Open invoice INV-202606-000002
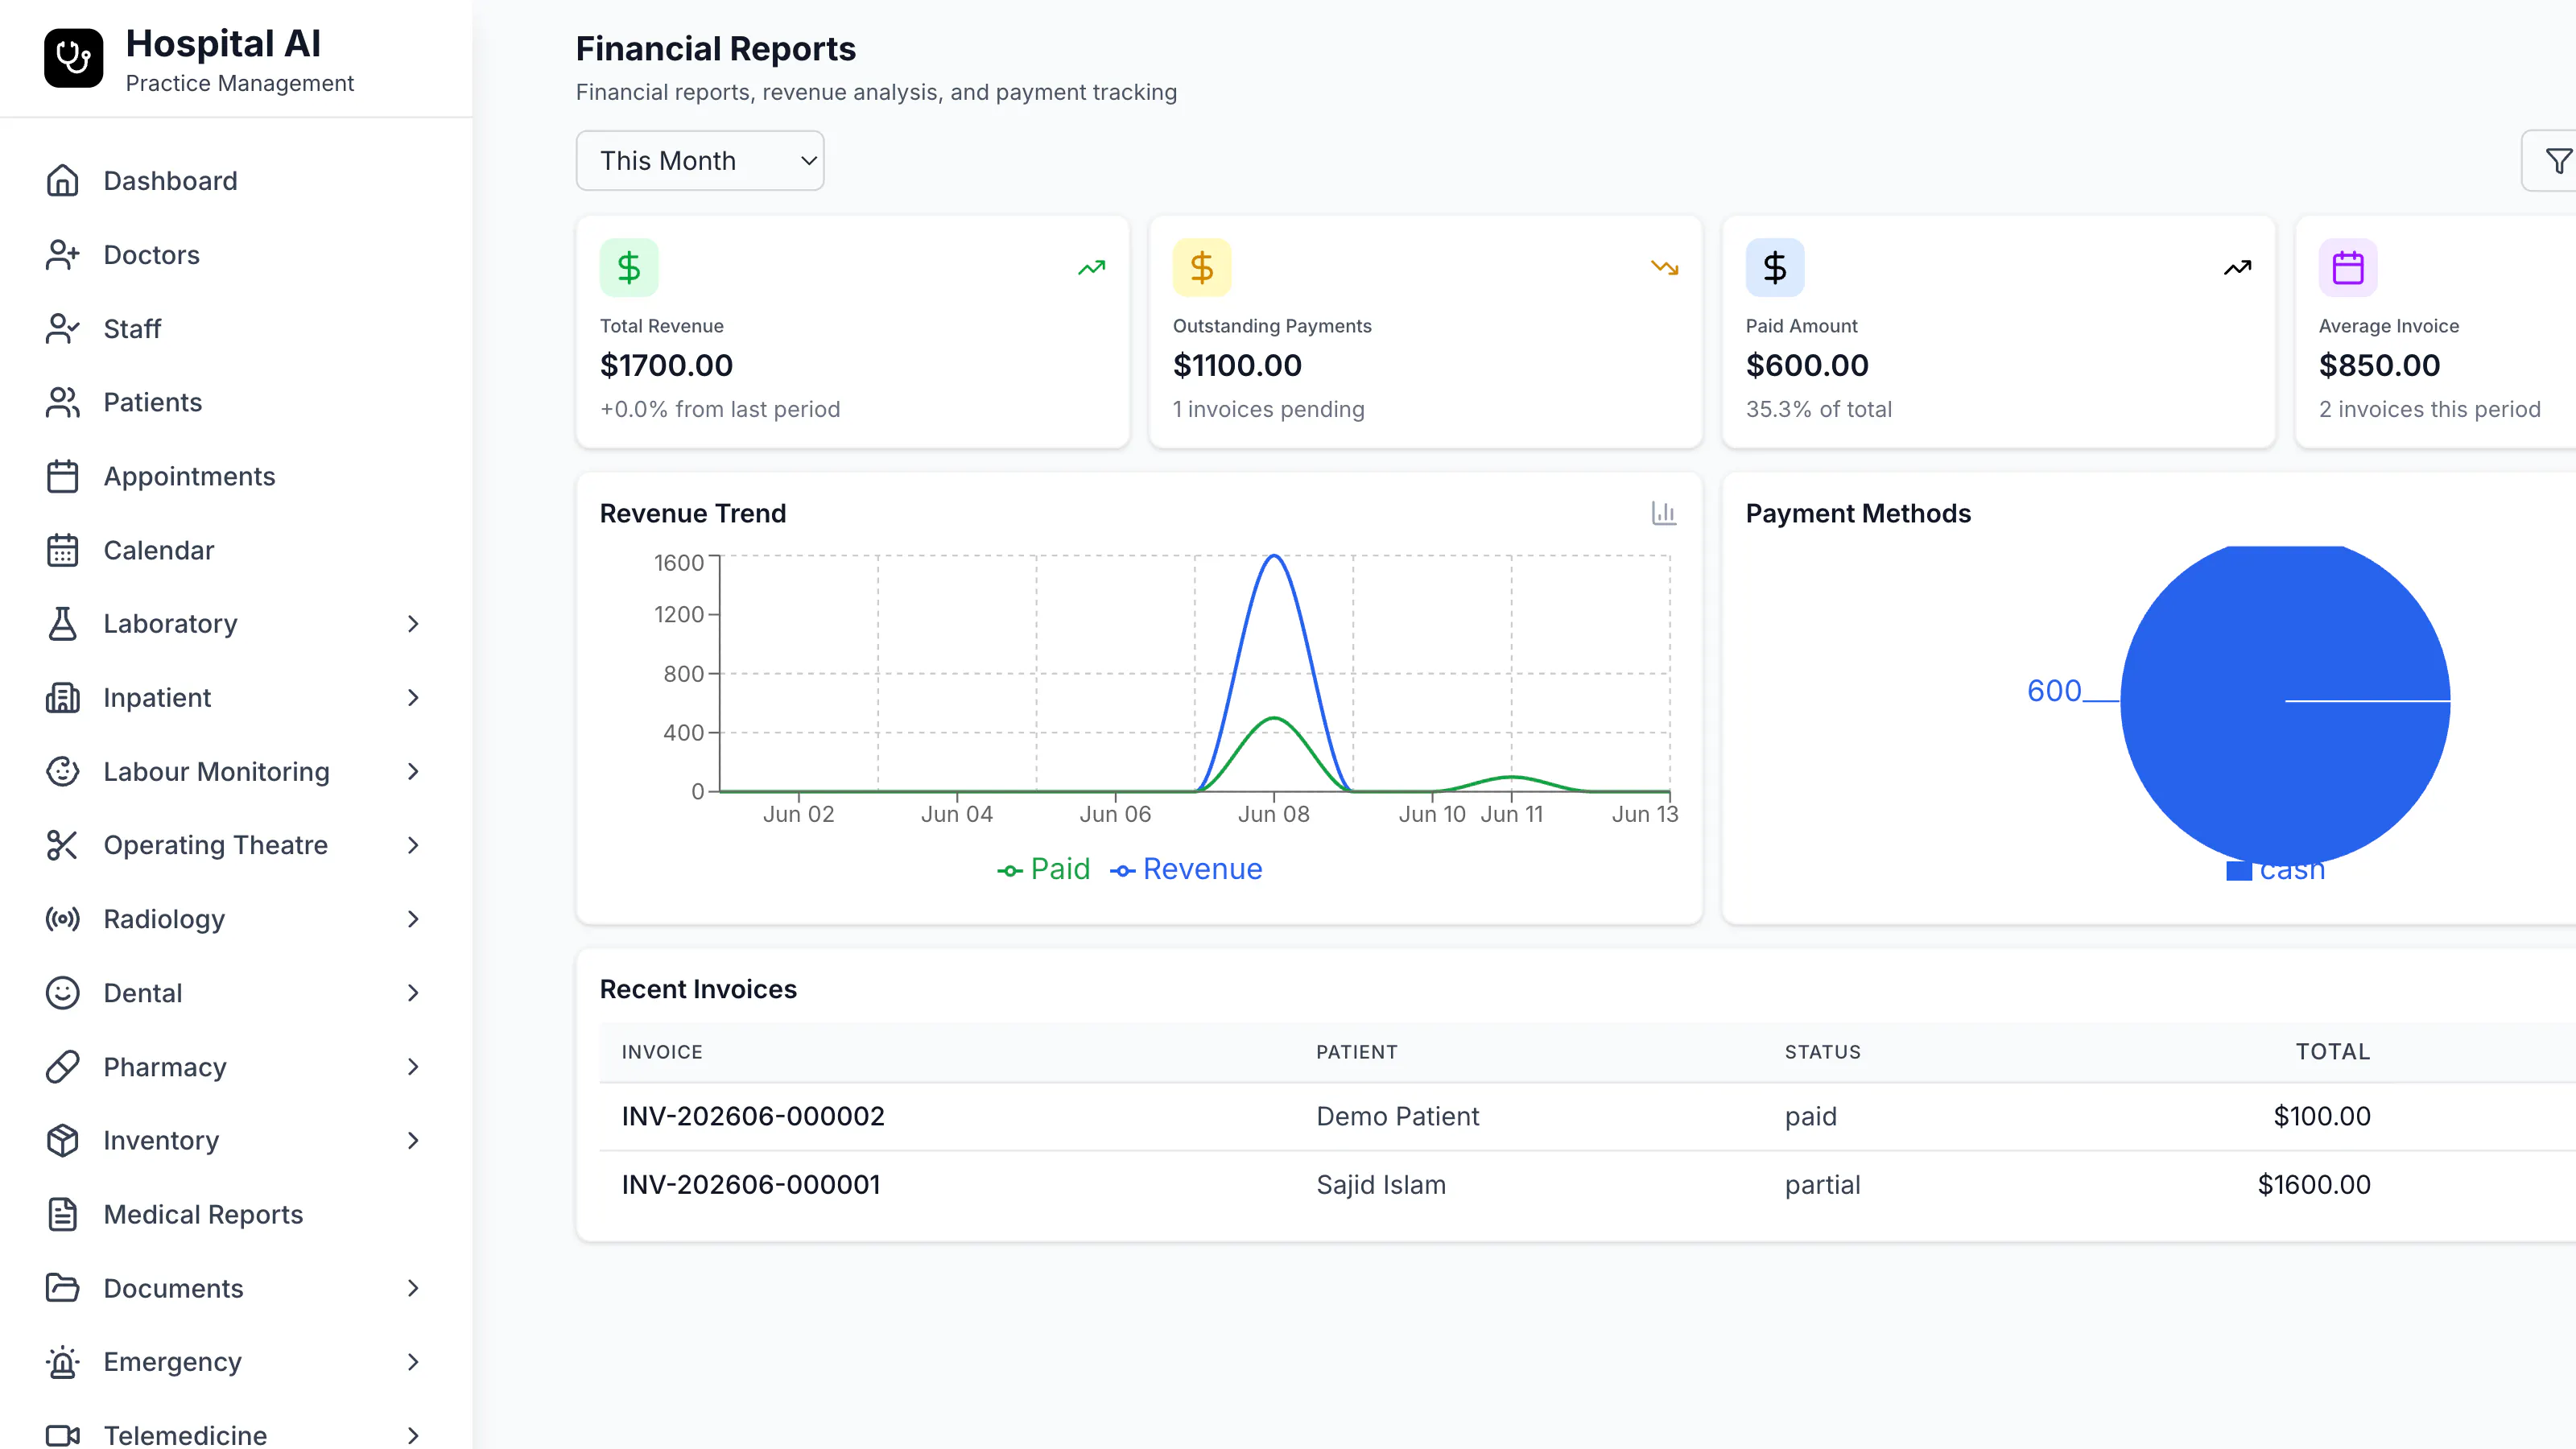Screen dimensions: 2576x1449 [753, 1117]
